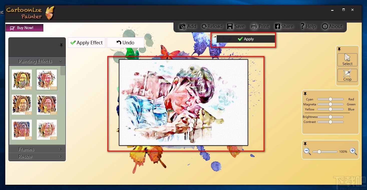
Task: Click the Help question mark icon
Action: click(302, 26)
